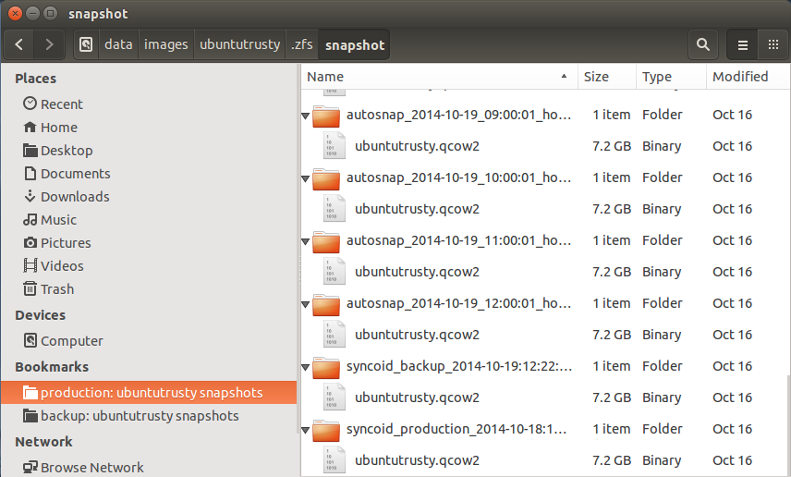Collapse the autosnap 12:00:01 folder triangle
Viewport: 791px width, 477px height.
(x=305, y=304)
